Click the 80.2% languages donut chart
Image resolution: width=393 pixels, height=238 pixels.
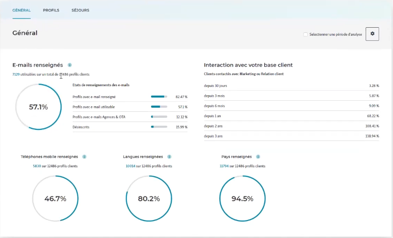coord(149,199)
